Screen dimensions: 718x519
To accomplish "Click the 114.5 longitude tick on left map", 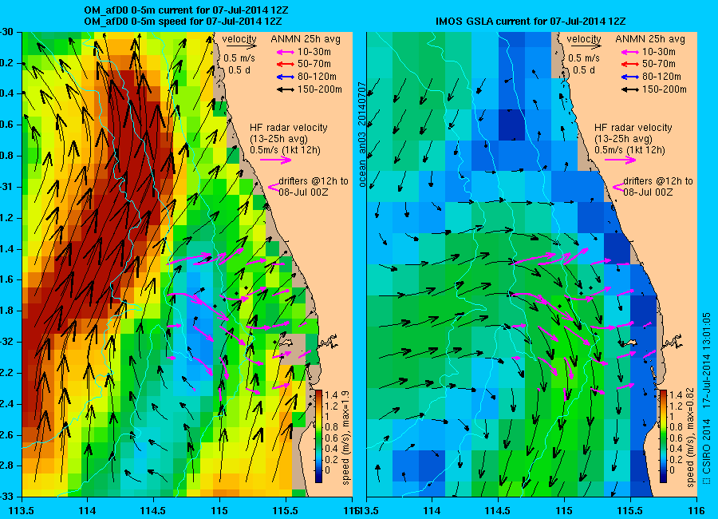I will point(153,510).
